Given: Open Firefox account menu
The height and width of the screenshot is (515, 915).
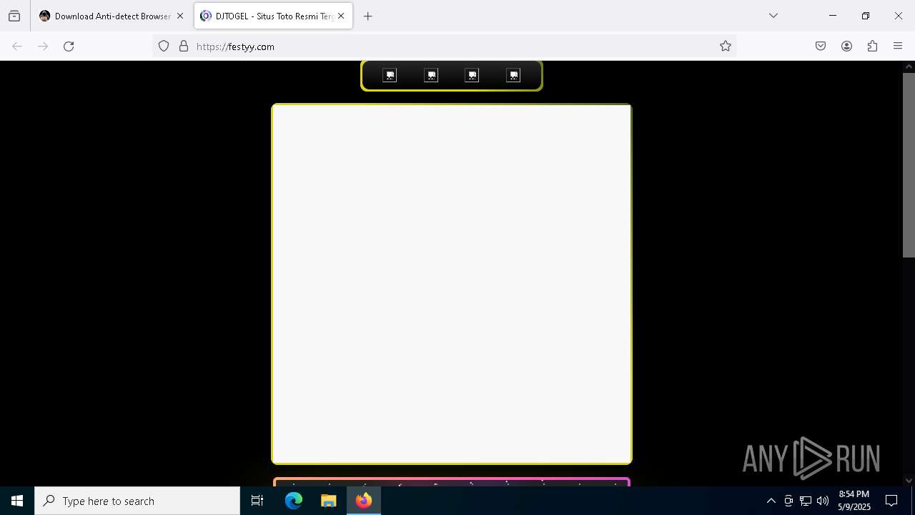Looking at the screenshot, I should coord(846,46).
